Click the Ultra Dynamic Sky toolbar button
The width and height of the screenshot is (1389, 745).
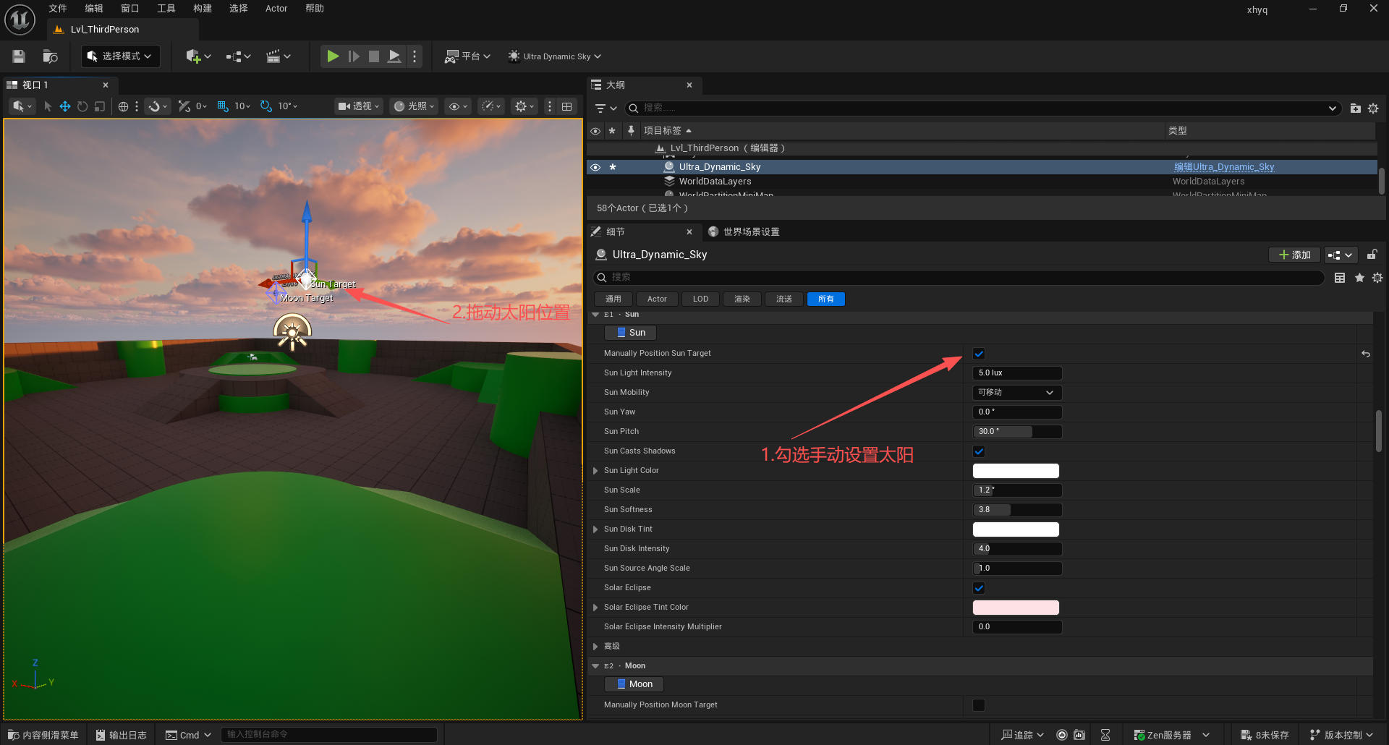[555, 56]
